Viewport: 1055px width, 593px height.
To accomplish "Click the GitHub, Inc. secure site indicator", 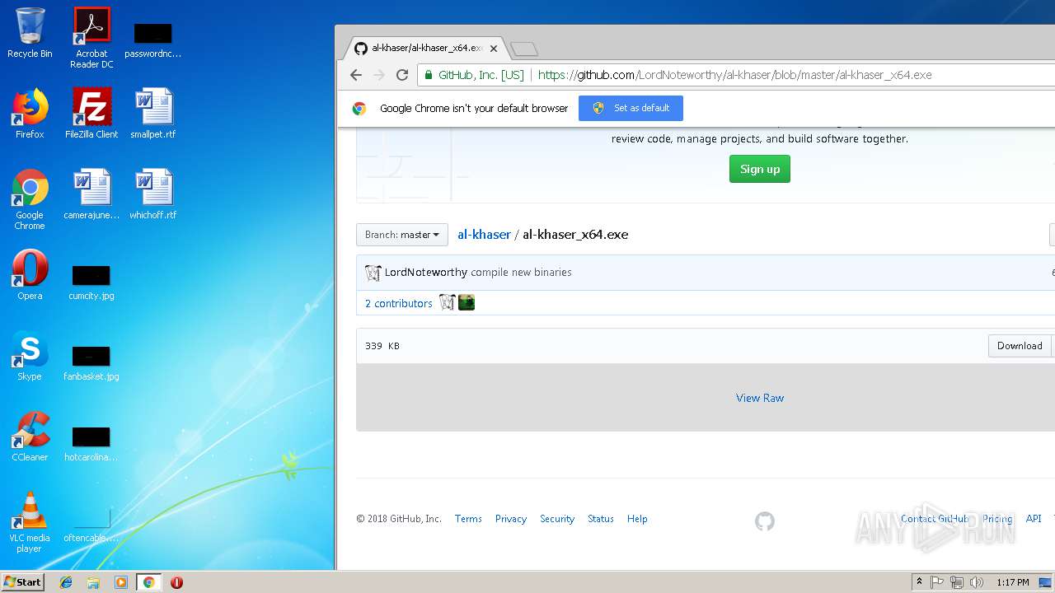I will coord(475,75).
